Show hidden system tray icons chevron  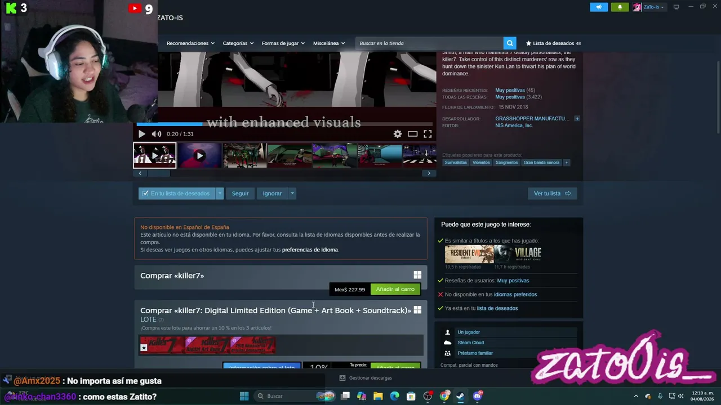coord(636,396)
